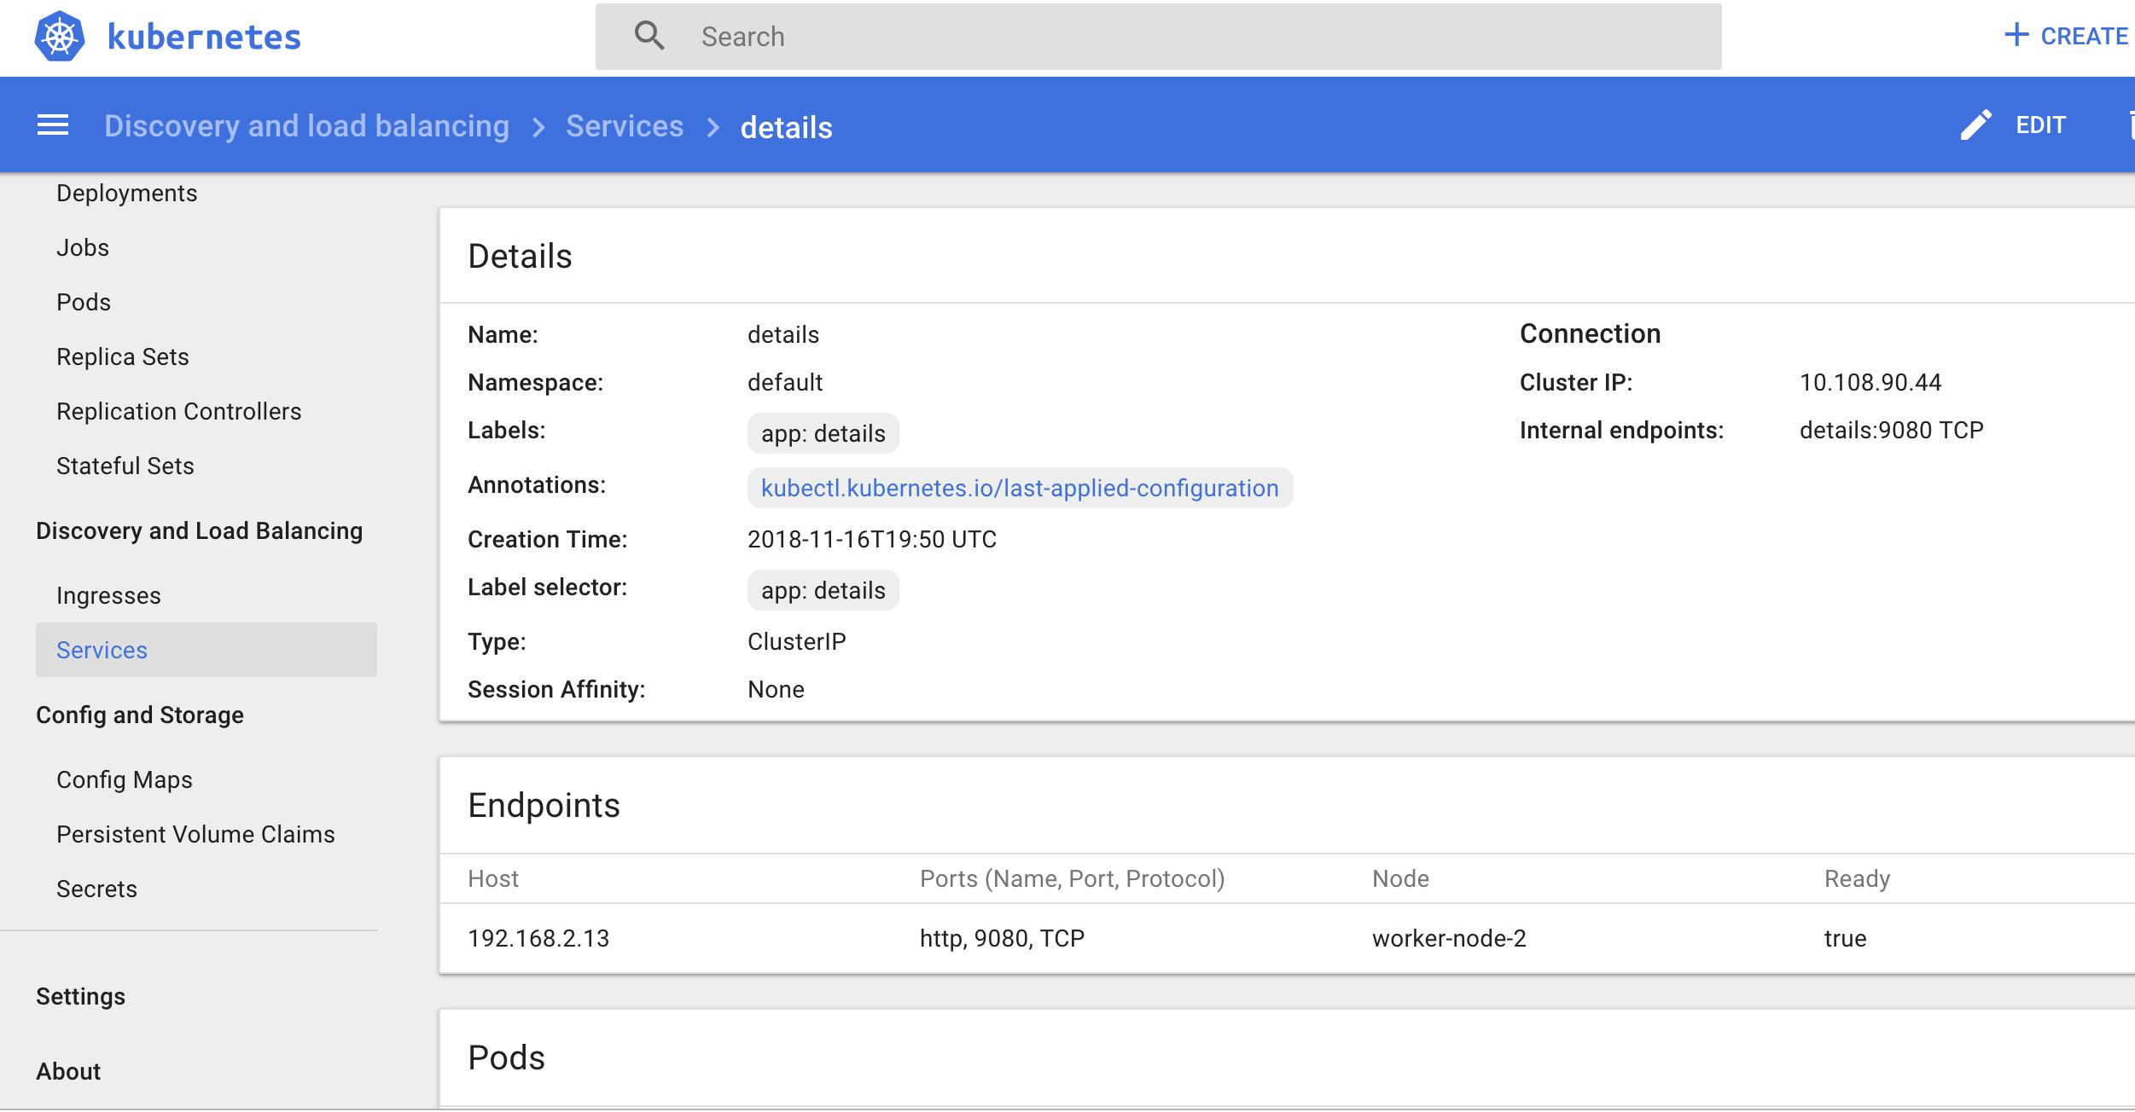Open Discovery and Load Balancing section
The width and height of the screenshot is (2135, 1112).
point(199,530)
